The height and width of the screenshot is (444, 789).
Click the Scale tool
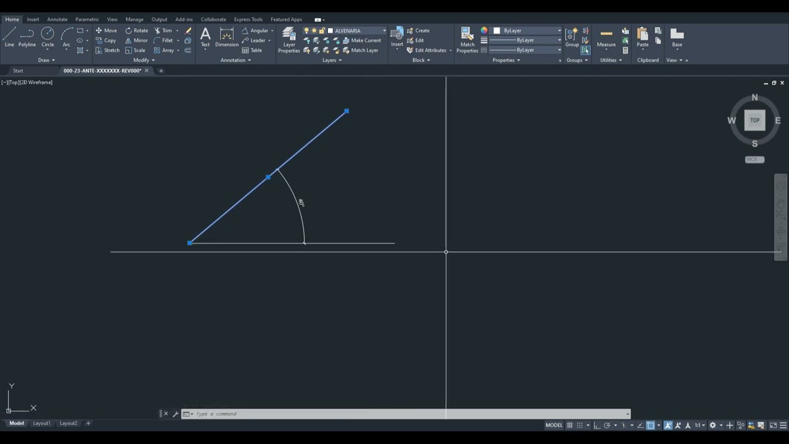click(x=136, y=50)
